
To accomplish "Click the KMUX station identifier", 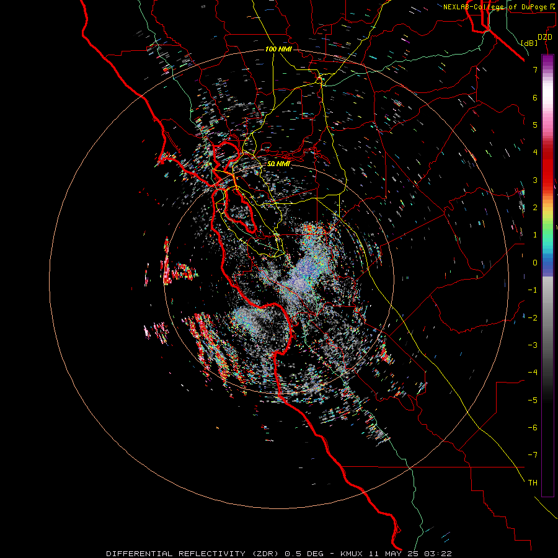I will point(352,554).
